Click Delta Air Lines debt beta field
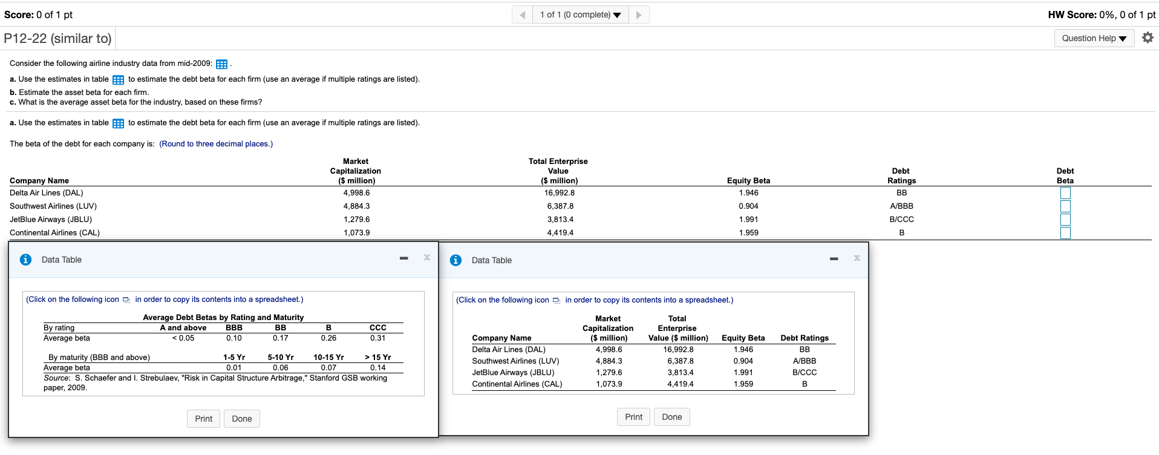Viewport: 1159px width, 455px height. [x=1065, y=193]
